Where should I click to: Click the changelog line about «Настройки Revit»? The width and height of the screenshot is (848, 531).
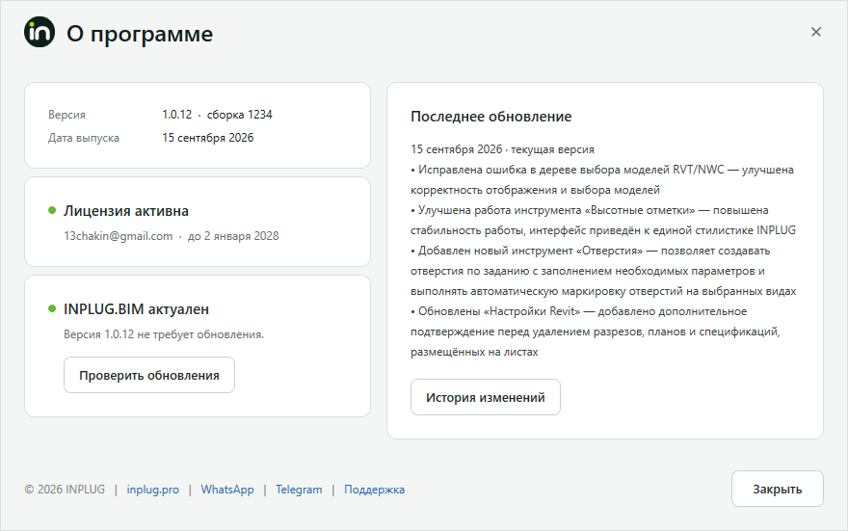click(x=595, y=332)
